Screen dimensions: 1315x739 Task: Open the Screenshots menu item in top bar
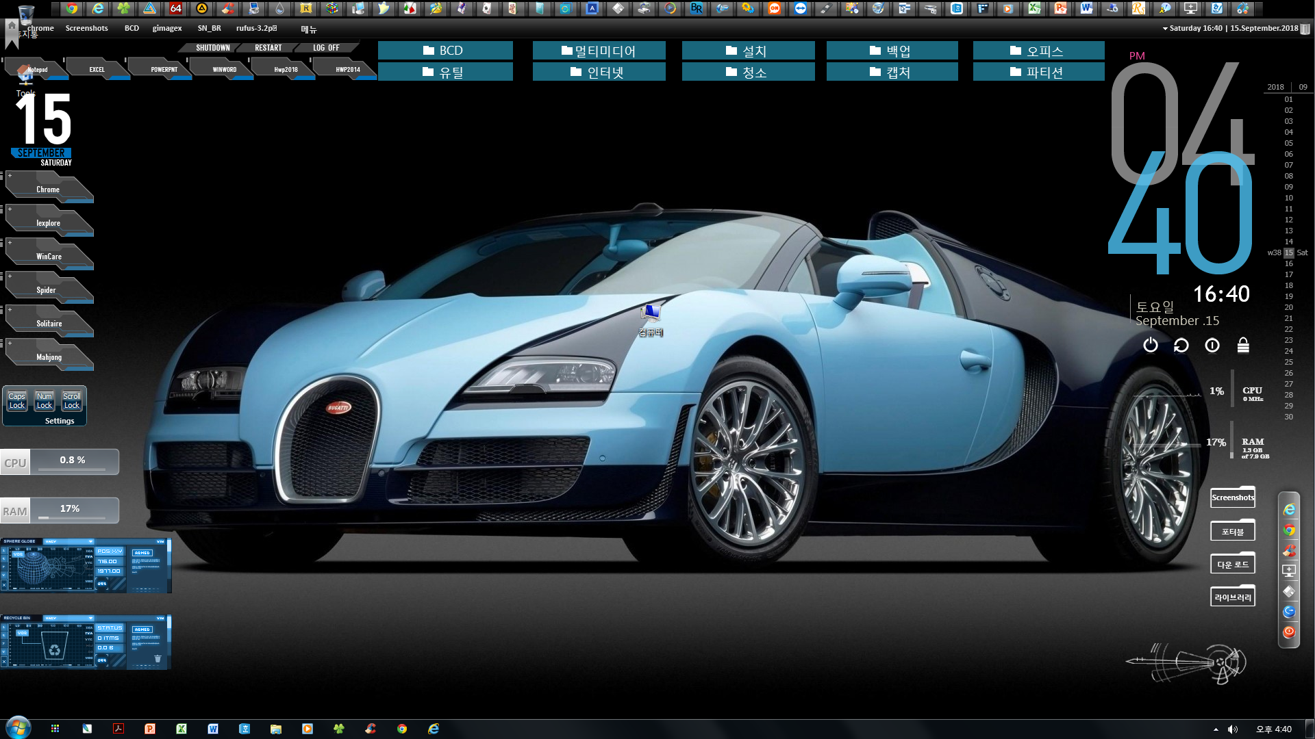[86, 28]
